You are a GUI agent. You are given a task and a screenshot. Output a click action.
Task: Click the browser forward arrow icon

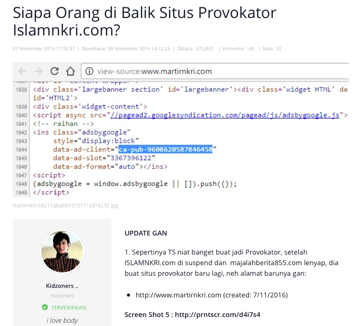39,71
